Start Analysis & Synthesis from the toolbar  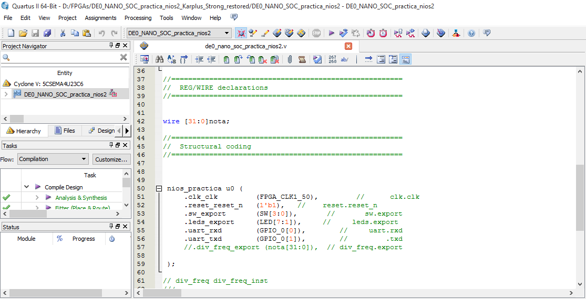point(343,33)
